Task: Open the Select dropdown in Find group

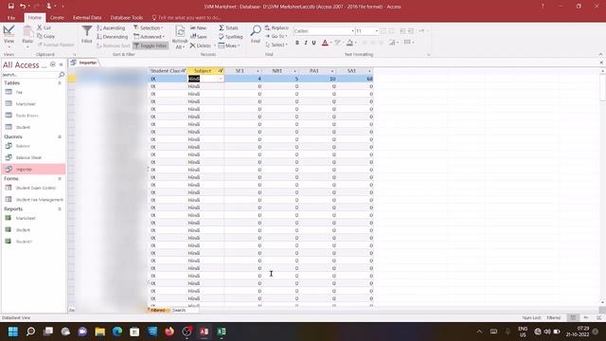Action: coord(276,45)
